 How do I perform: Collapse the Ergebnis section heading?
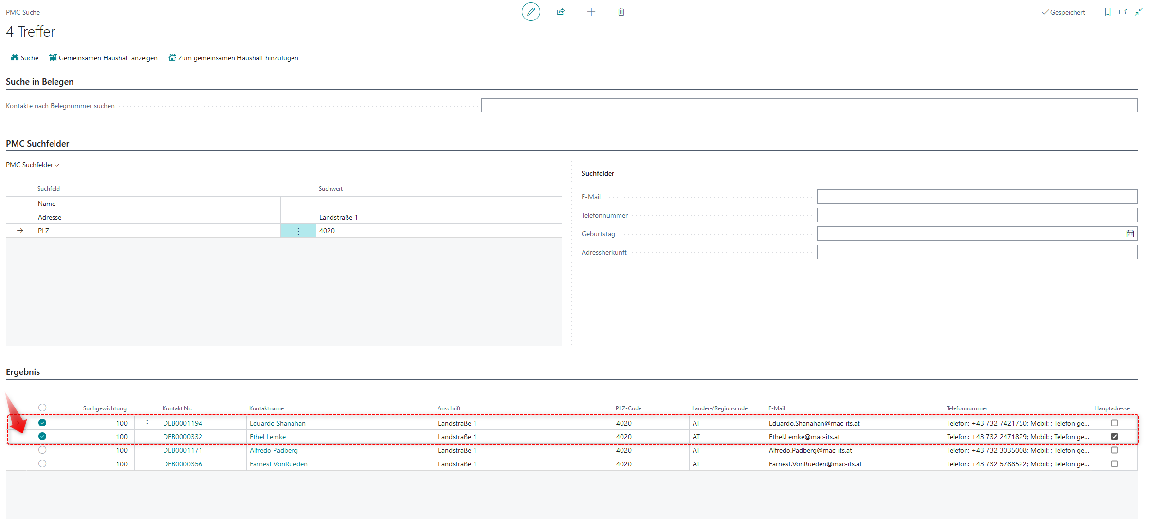pyautogui.click(x=23, y=372)
